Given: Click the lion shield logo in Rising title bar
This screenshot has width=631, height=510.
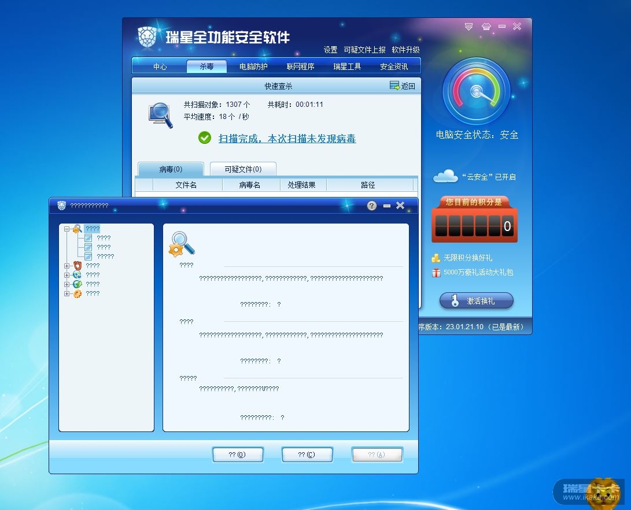Looking at the screenshot, I should point(147,37).
